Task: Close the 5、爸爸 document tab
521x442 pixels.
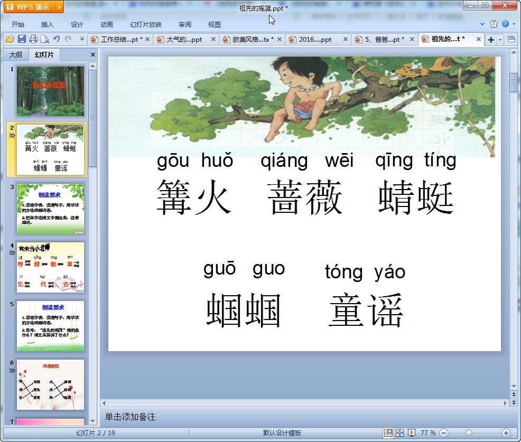Action: pyautogui.click(x=412, y=39)
